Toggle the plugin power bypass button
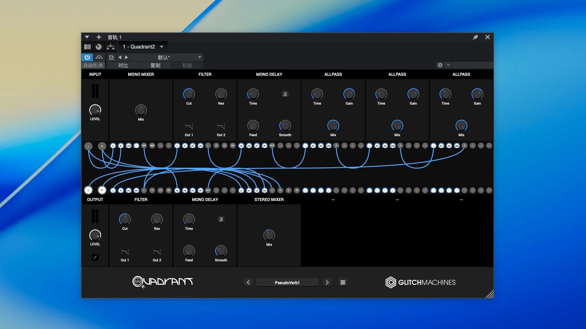586x329 pixels. coord(87,57)
